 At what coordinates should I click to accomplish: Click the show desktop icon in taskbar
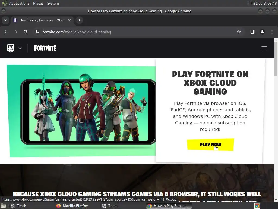pos(3,206)
